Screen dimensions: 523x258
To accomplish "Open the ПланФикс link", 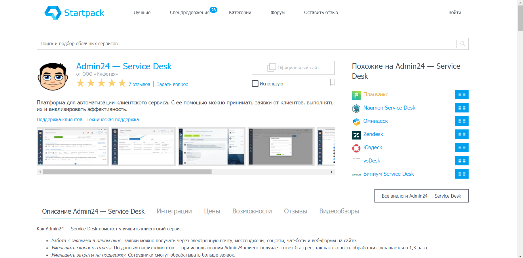I will click(x=376, y=95).
